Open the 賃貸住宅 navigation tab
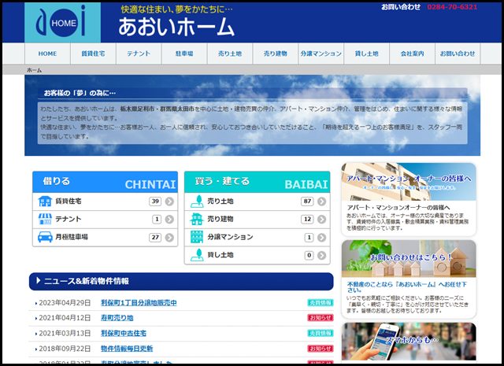Image resolution: width=504 pixels, height=366 pixels. (x=93, y=54)
